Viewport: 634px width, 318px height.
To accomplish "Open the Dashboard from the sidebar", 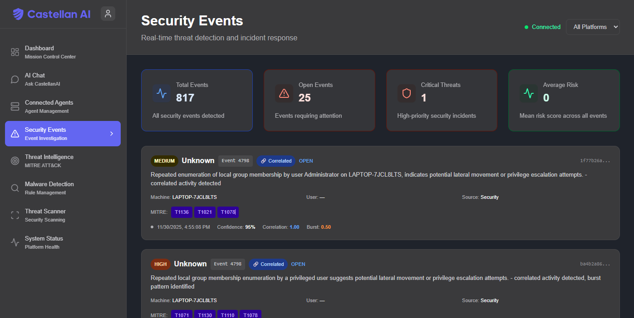I will tap(39, 52).
